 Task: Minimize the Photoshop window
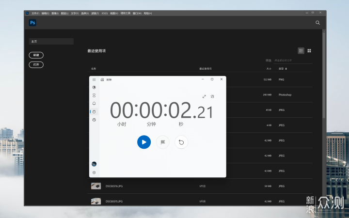click(307, 13)
